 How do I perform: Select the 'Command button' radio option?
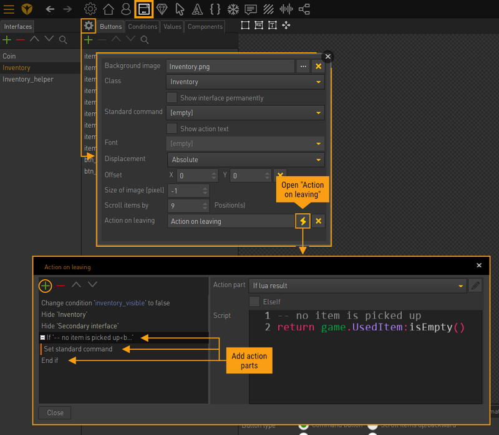[x=303, y=427]
